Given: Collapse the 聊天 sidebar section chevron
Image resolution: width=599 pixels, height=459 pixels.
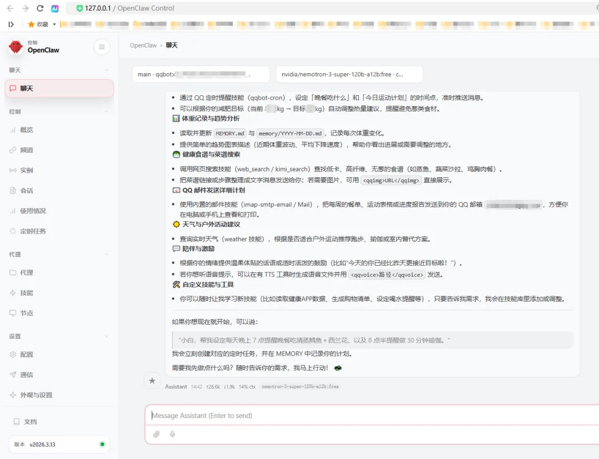Looking at the screenshot, I should tap(106, 70).
